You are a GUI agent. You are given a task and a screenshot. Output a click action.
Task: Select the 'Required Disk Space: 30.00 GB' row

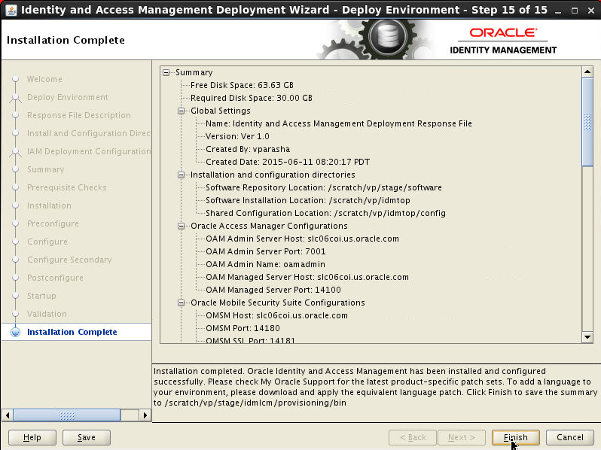(x=251, y=98)
